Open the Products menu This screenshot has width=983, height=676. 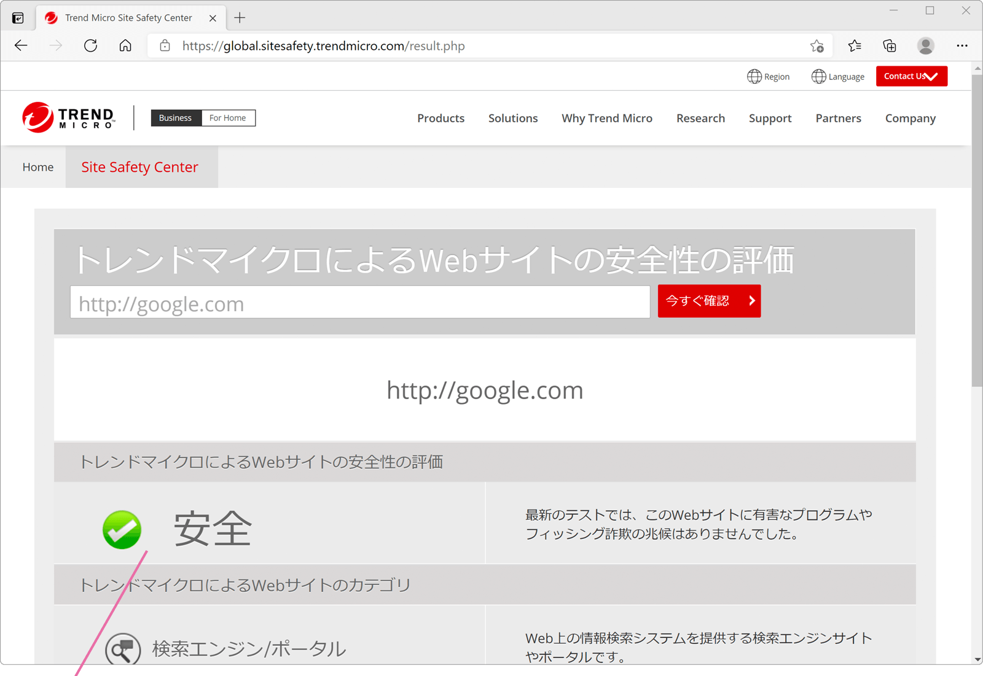tap(441, 118)
